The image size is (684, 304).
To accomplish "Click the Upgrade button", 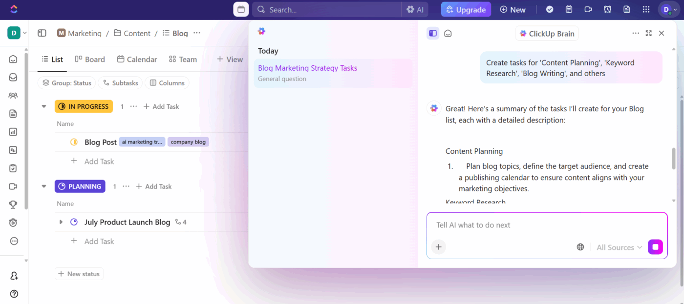I will [x=466, y=9].
